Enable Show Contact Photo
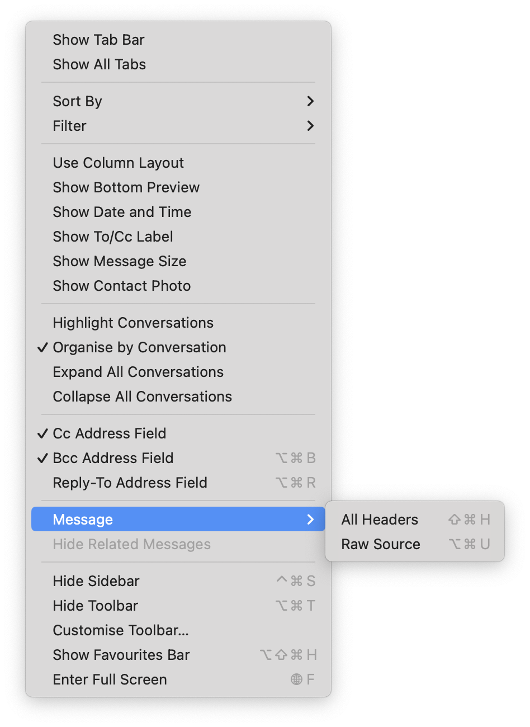 (121, 286)
